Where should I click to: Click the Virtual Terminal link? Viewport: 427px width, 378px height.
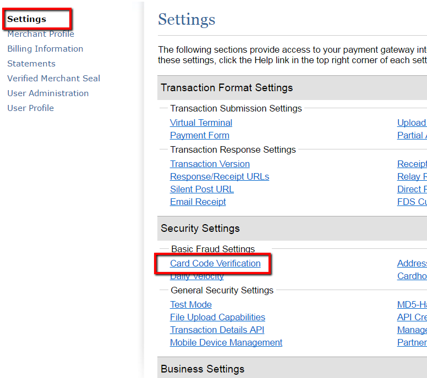tap(201, 123)
